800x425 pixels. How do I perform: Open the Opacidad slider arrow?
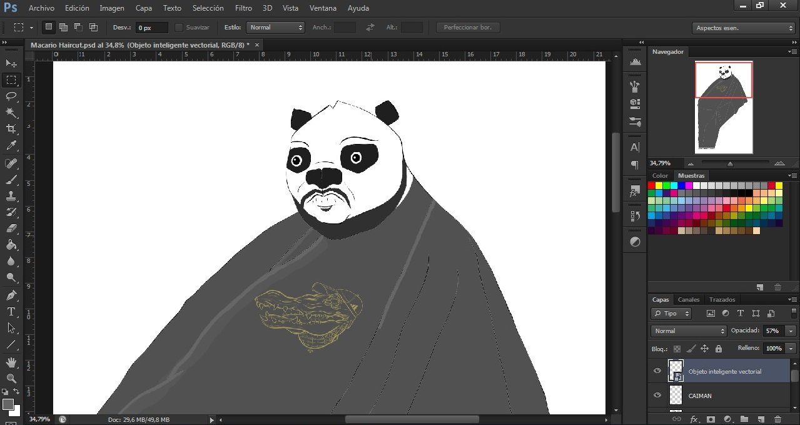(791, 330)
